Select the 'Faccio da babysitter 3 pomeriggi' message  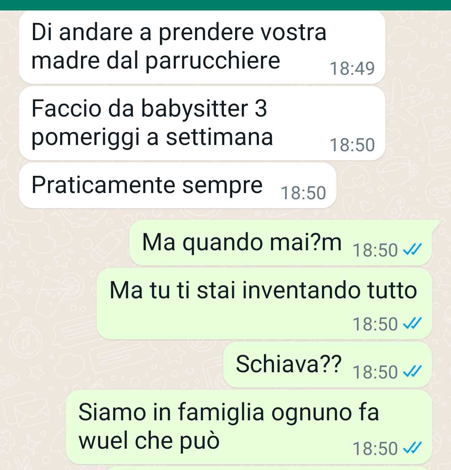point(202,123)
